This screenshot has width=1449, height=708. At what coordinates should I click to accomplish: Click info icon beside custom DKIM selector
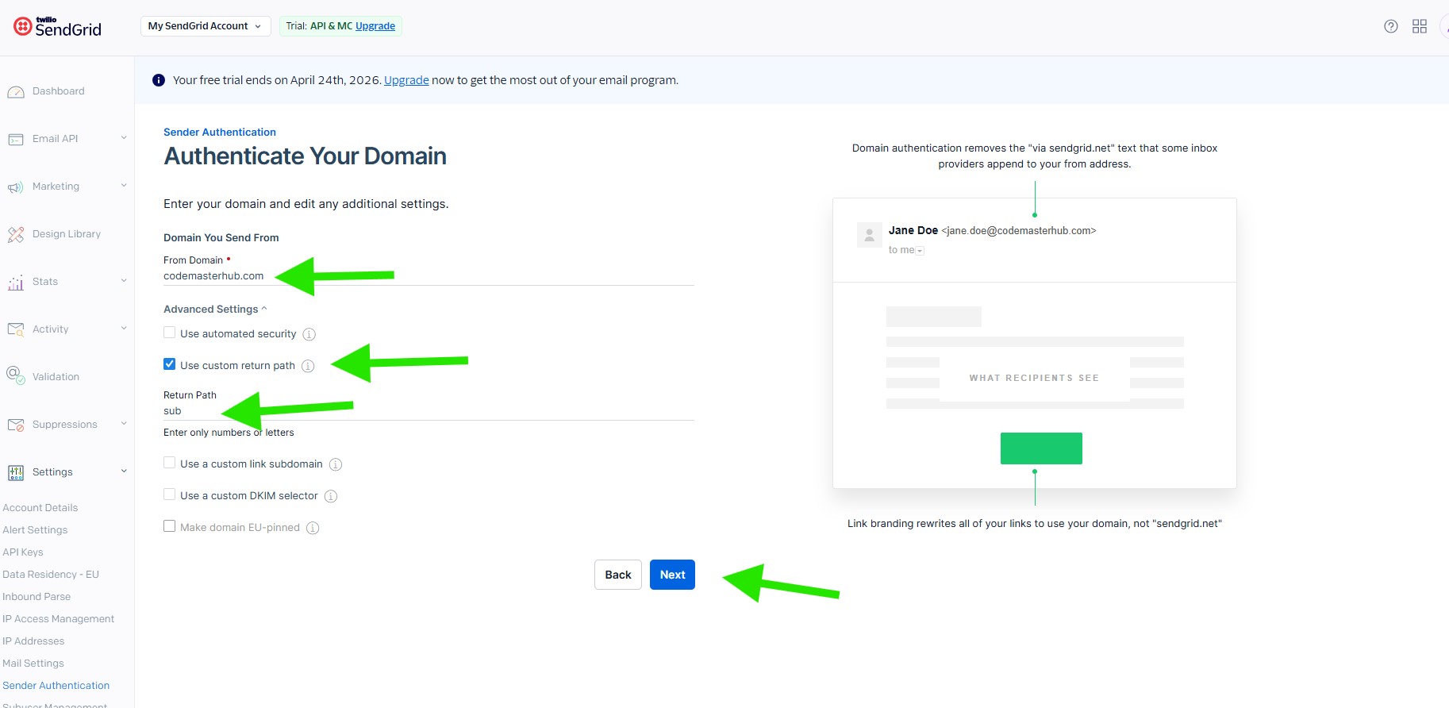point(331,496)
